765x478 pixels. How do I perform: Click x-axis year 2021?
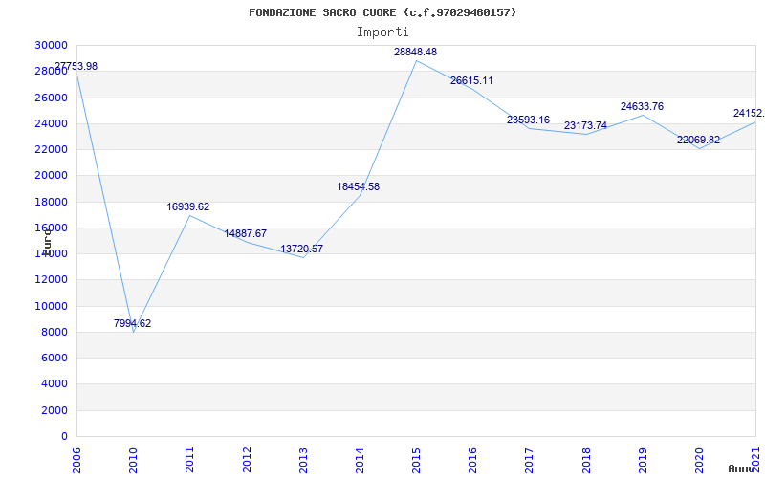756,460
